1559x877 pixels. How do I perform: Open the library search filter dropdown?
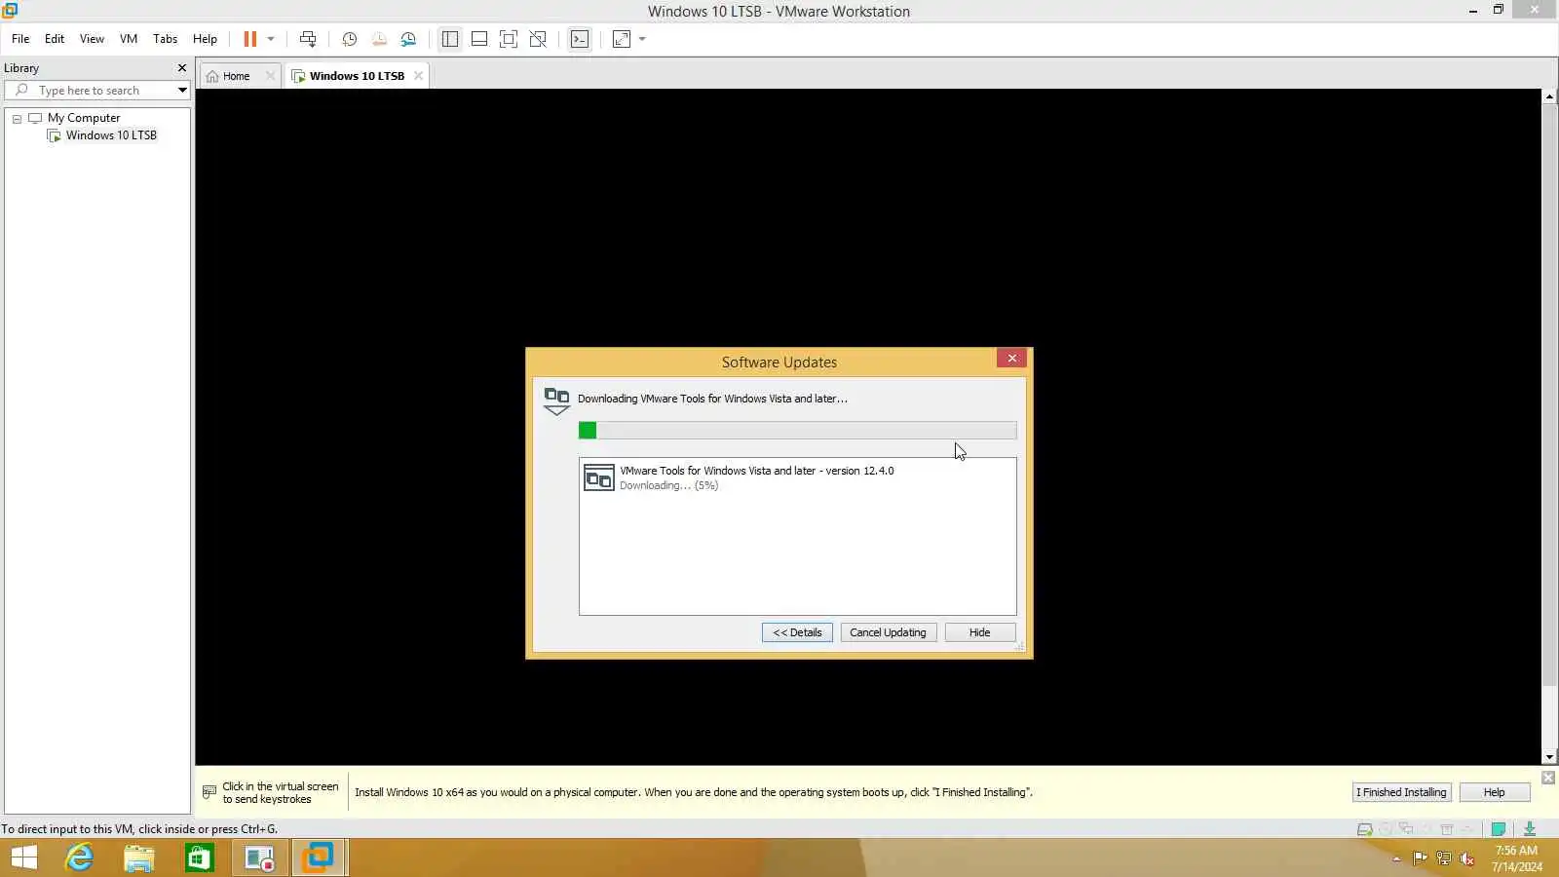[x=182, y=91]
